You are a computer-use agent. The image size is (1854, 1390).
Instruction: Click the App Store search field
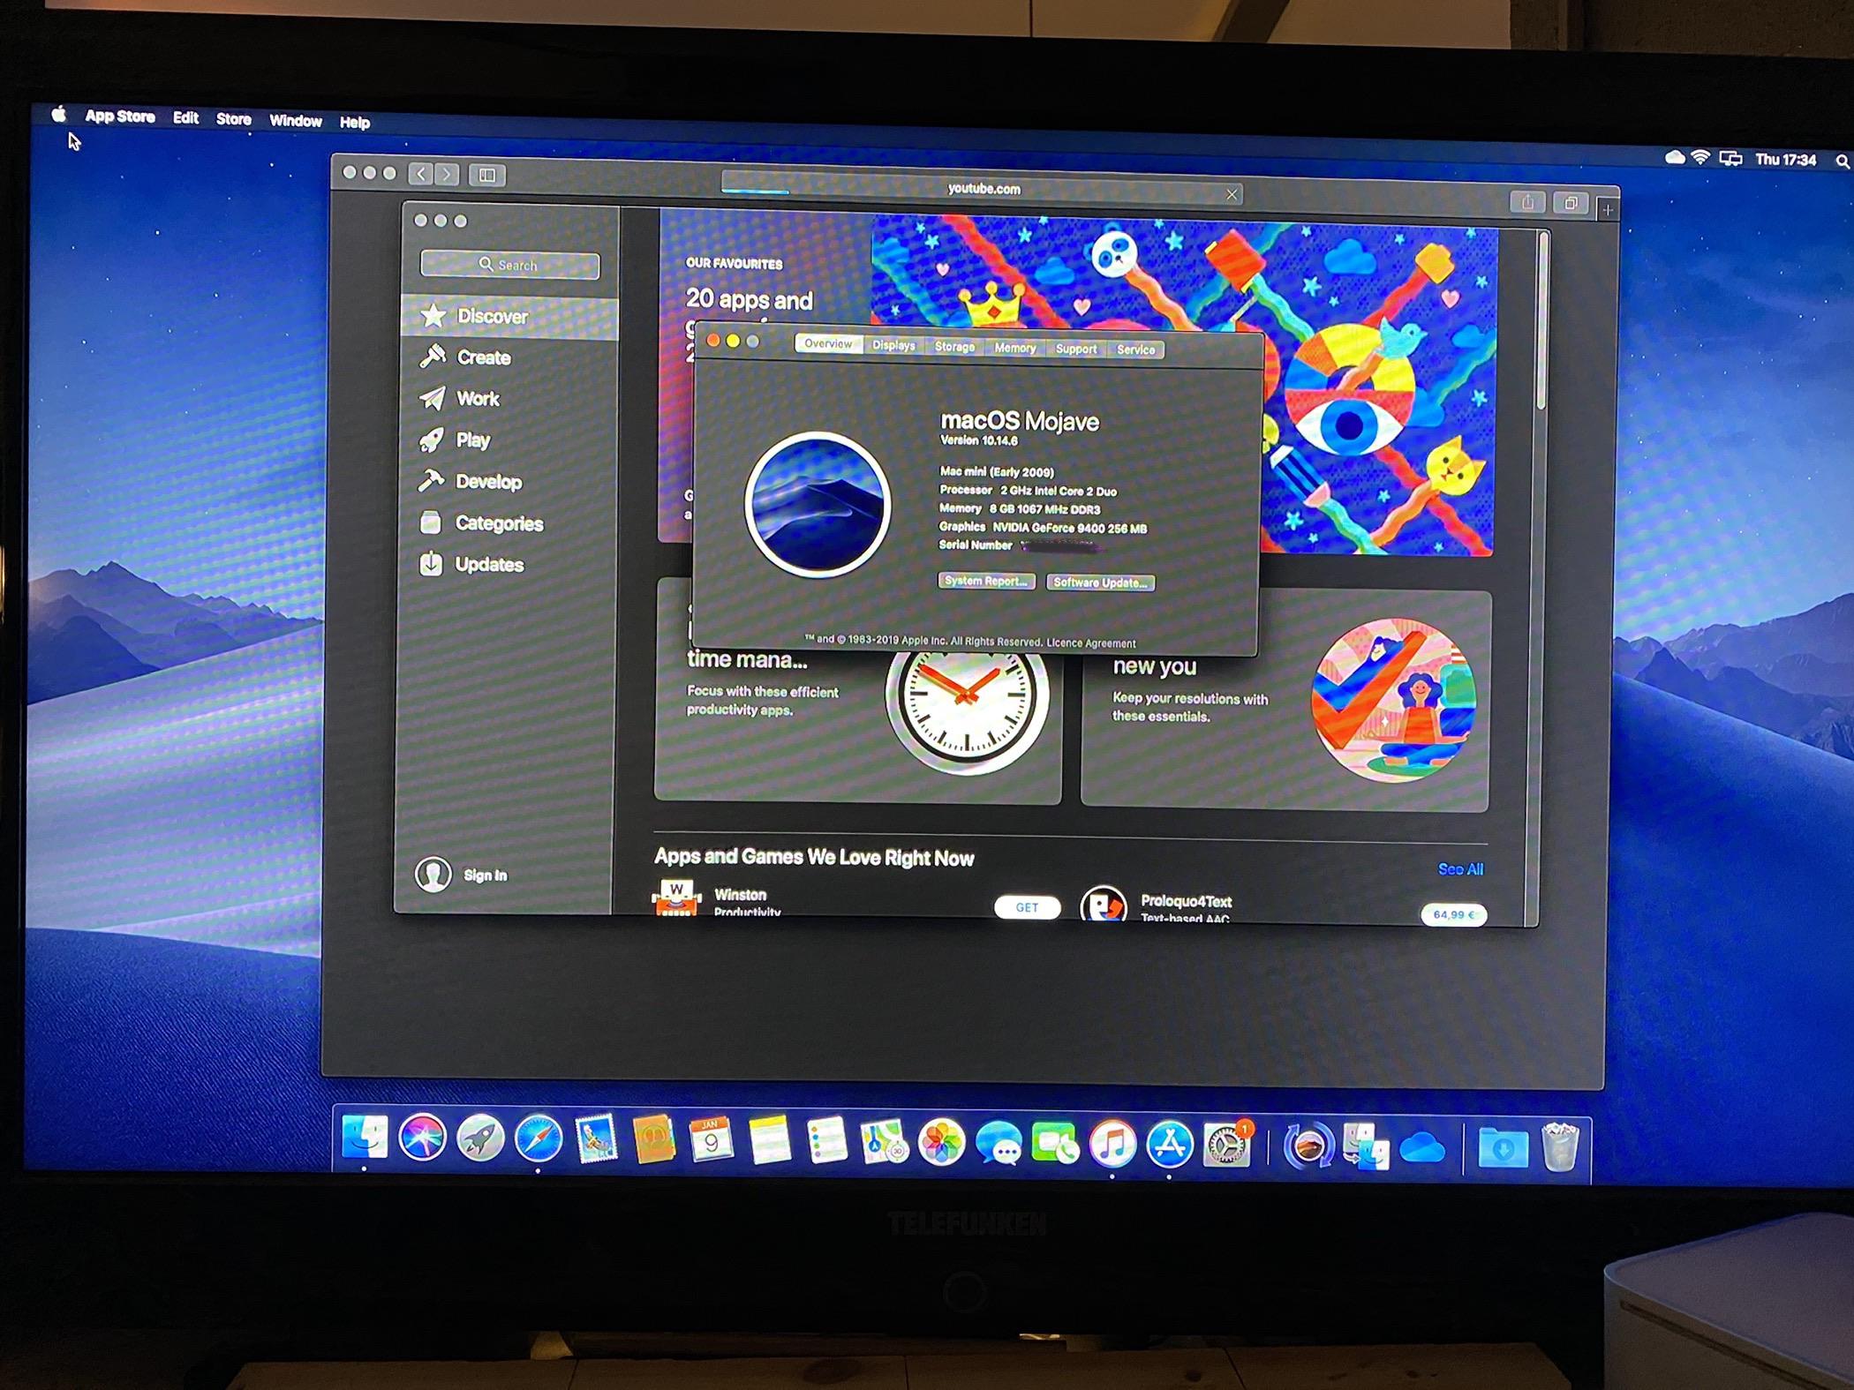coord(510,264)
